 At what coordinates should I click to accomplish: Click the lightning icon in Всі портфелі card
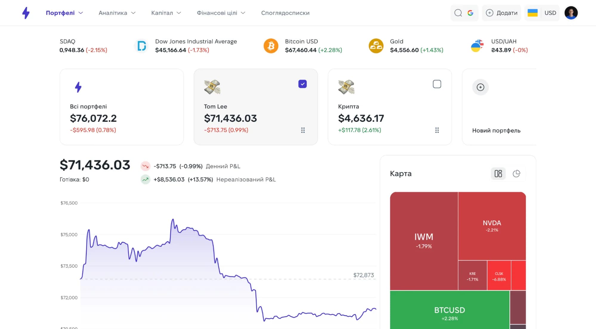pos(78,87)
